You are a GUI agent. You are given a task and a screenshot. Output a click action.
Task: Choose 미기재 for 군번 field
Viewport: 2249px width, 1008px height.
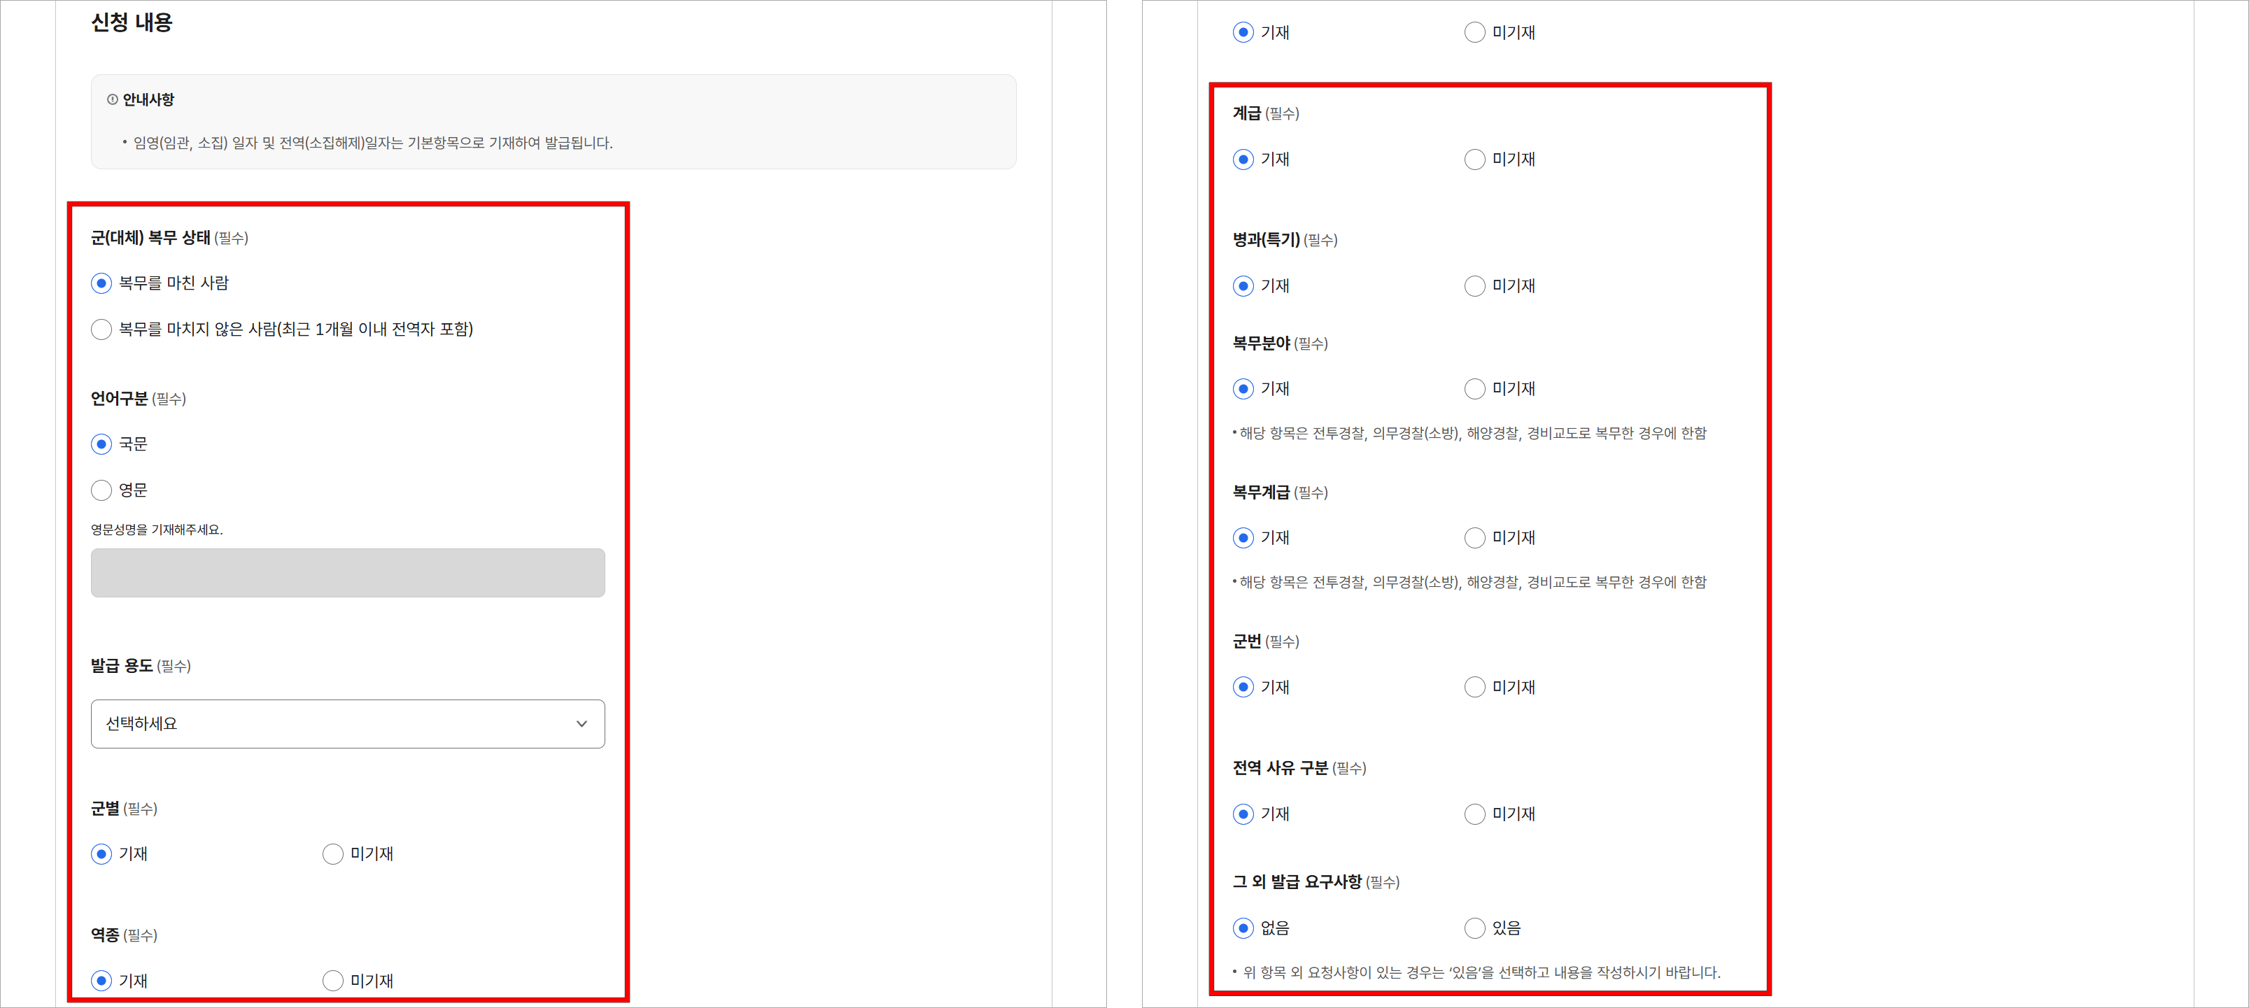[x=1474, y=687]
